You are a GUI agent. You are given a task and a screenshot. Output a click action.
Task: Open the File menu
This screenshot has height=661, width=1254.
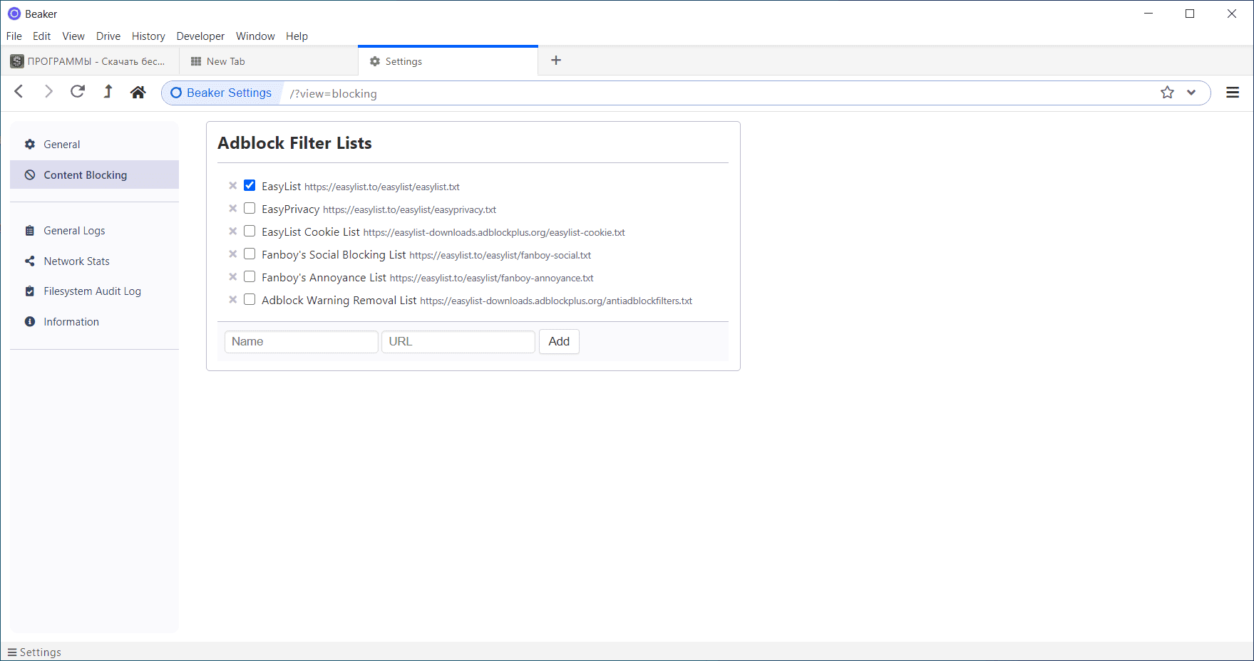point(14,36)
